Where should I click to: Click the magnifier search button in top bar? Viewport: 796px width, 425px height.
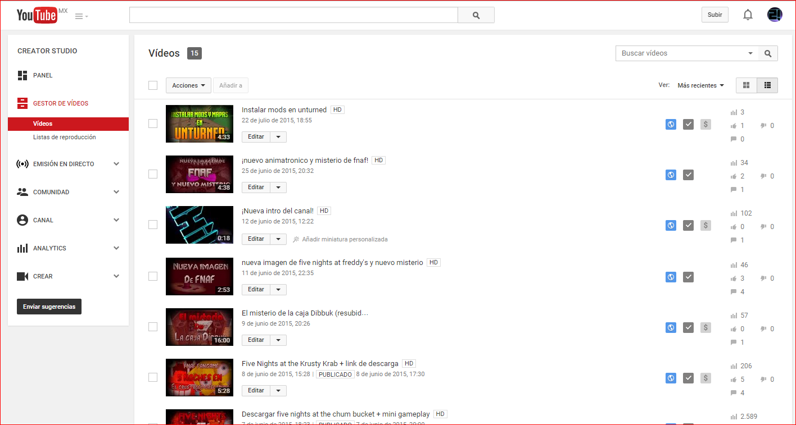point(476,15)
